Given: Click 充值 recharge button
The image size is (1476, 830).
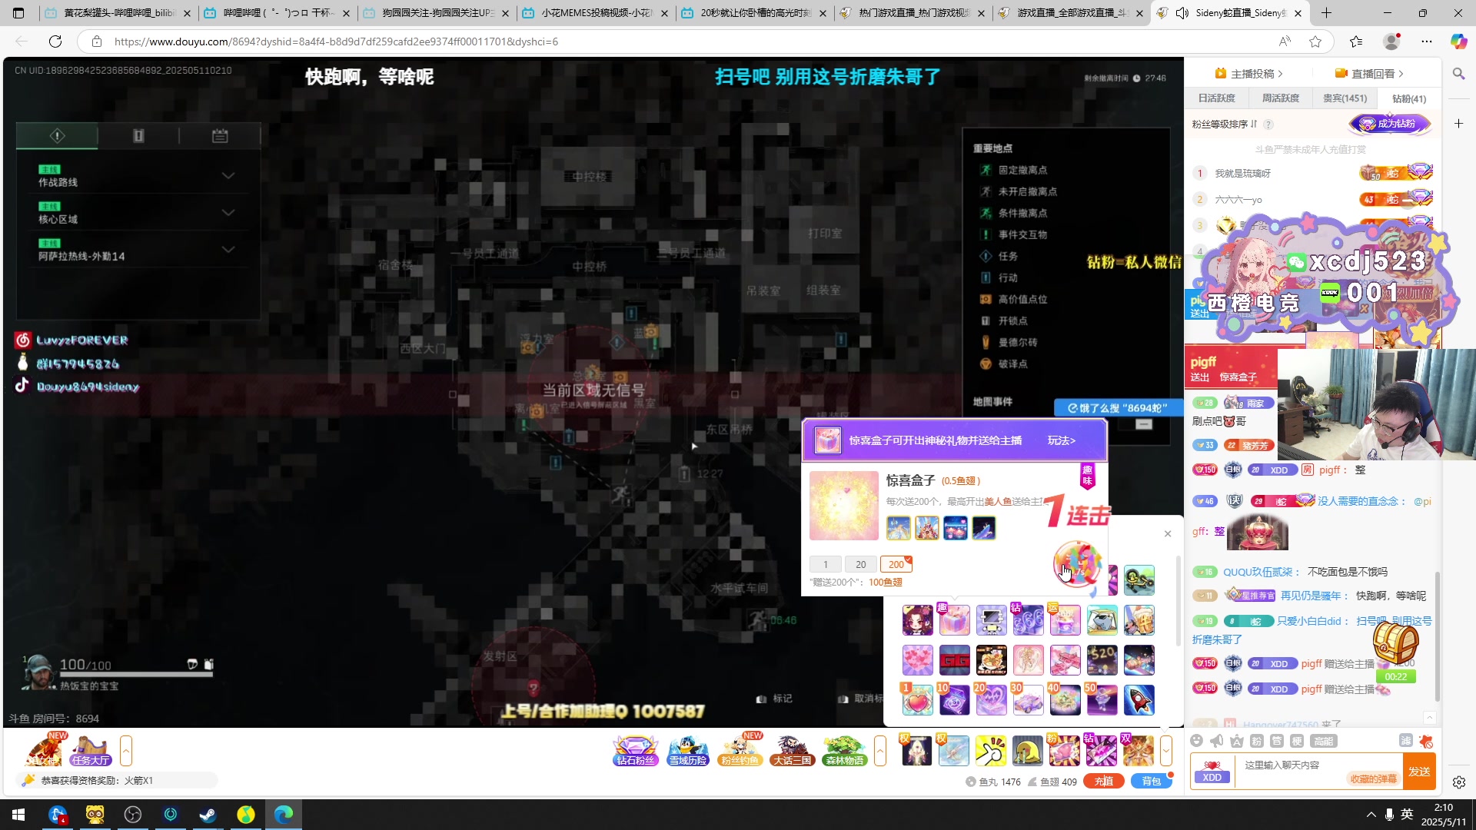Looking at the screenshot, I should (x=1104, y=782).
